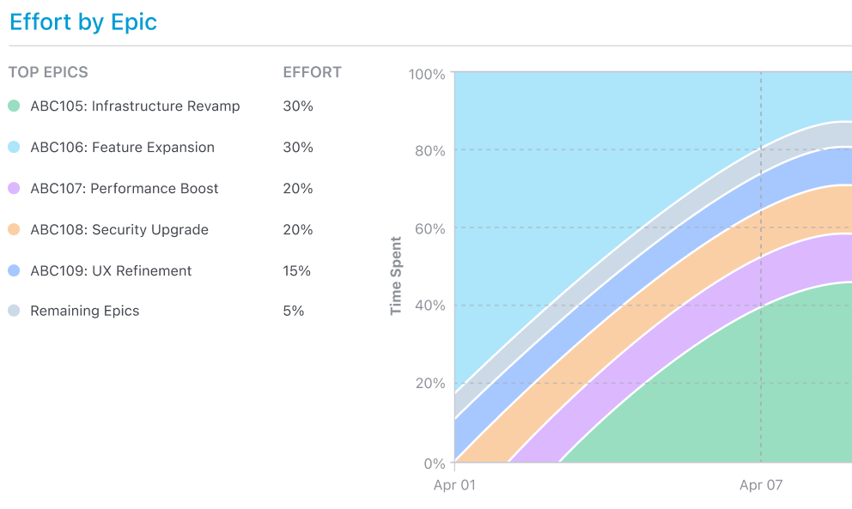Click the Time Spent axis title
852x509 pixels.
(x=396, y=276)
